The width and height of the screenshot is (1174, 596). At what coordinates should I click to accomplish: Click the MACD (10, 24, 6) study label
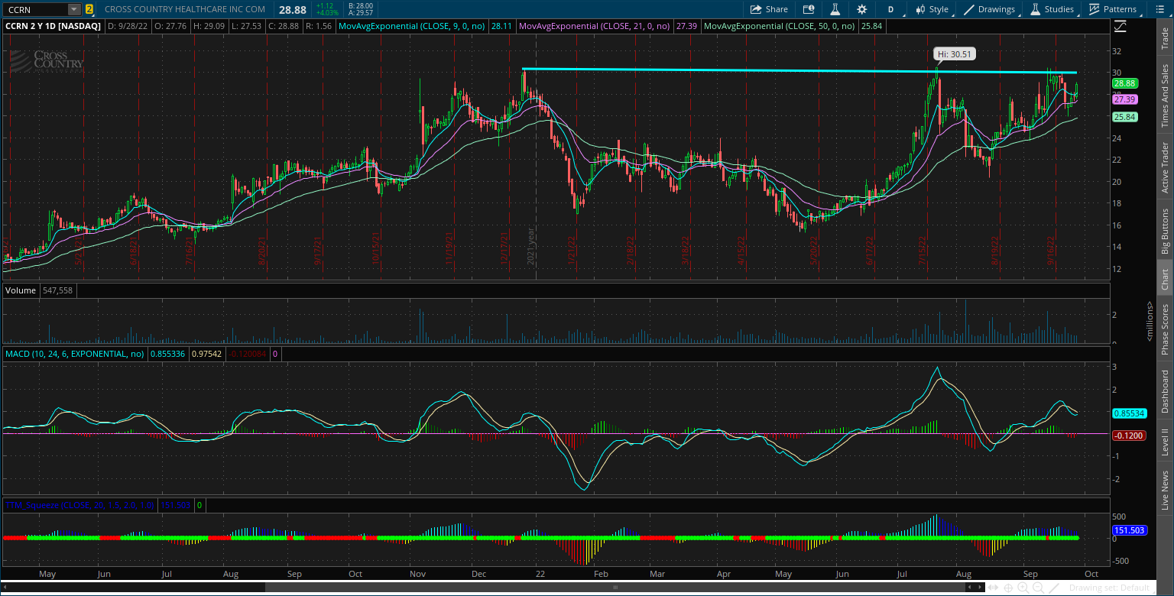pos(75,354)
